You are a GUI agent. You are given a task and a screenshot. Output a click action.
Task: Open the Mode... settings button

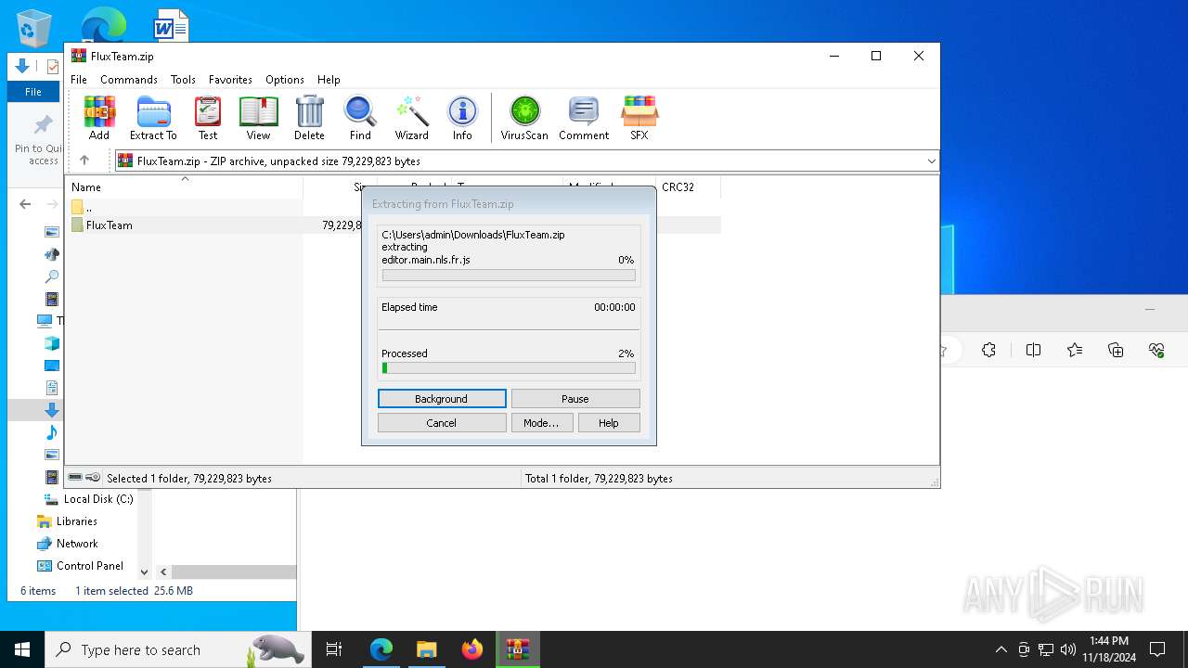[541, 423]
